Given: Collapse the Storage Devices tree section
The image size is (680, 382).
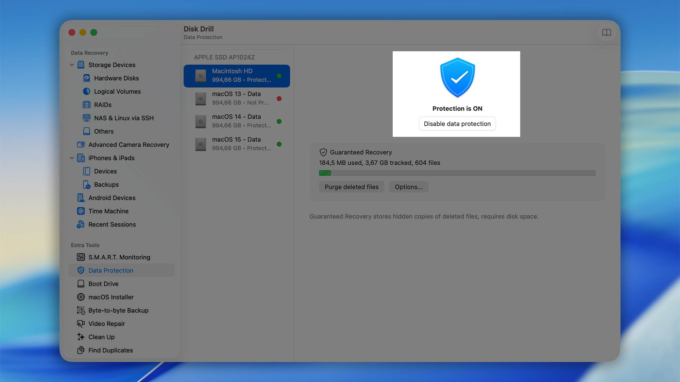Looking at the screenshot, I should pyautogui.click(x=72, y=65).
